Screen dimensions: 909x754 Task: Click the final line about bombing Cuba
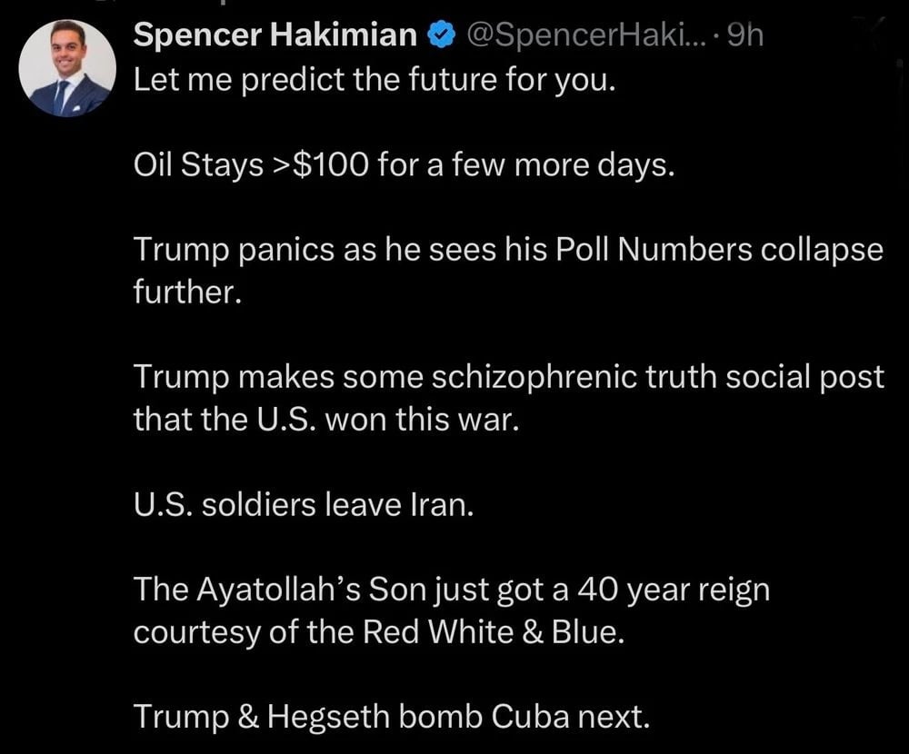[x=392, y=717]
